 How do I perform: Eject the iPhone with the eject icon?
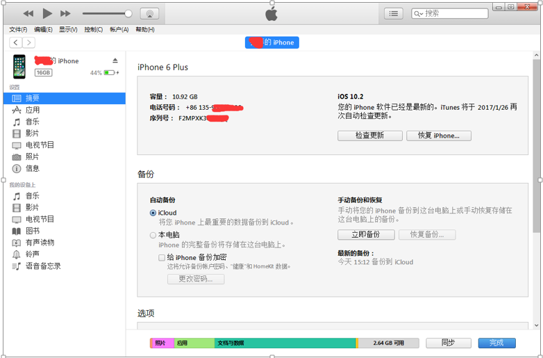[115, 60]
